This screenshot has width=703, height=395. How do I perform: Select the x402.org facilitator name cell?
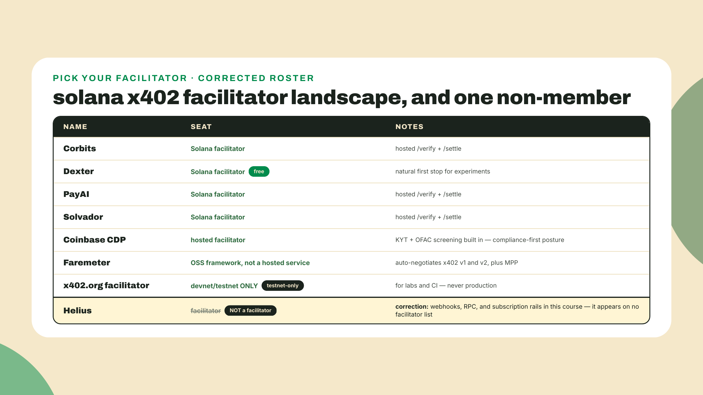[106, 285]
